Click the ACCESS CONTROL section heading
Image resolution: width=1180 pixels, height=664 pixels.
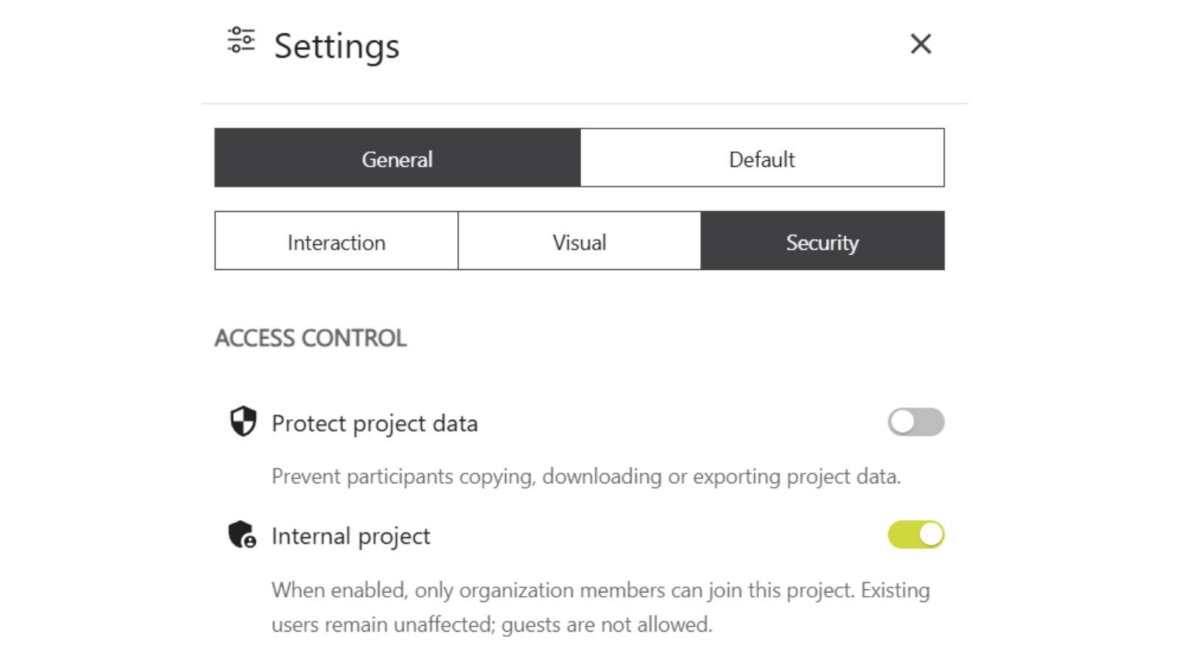click(310, 338)
